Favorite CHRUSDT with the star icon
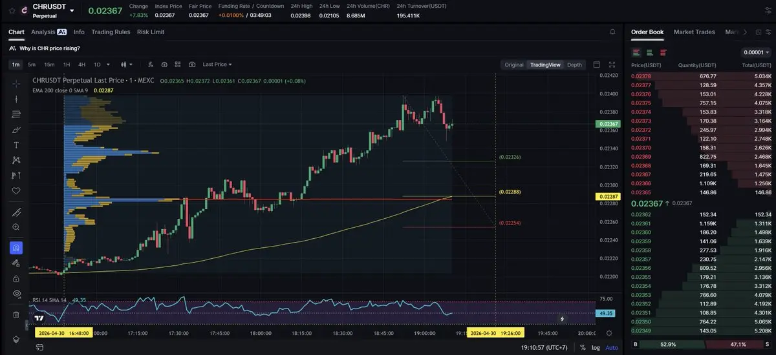 pos(12,11)
